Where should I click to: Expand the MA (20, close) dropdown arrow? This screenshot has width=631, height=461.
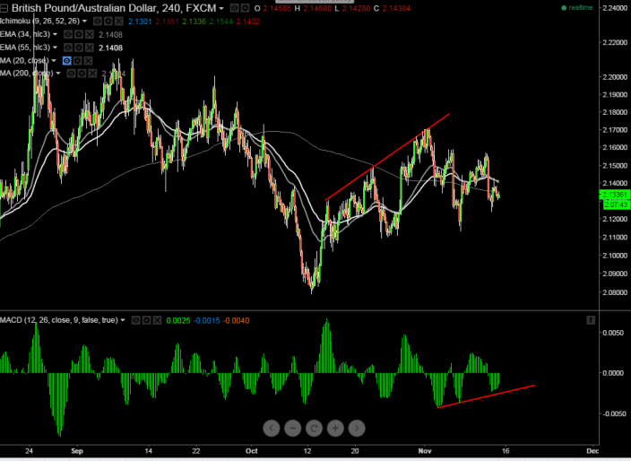54,60
